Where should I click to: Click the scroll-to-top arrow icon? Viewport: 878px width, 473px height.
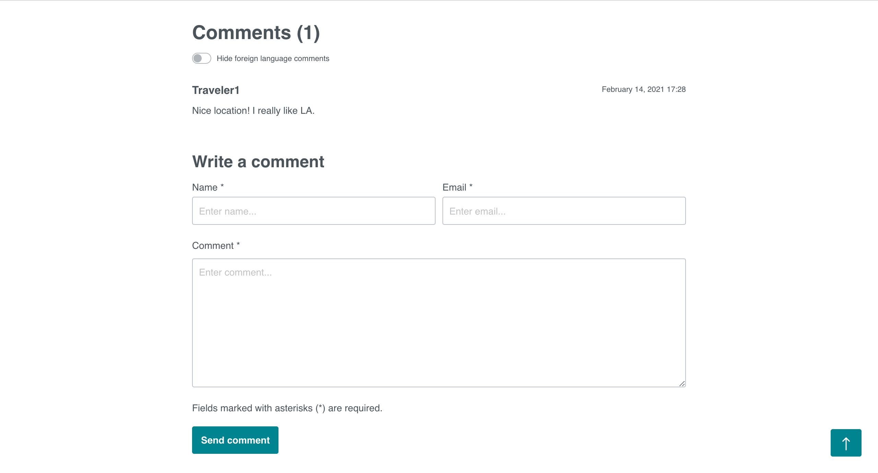coord(846,443)
